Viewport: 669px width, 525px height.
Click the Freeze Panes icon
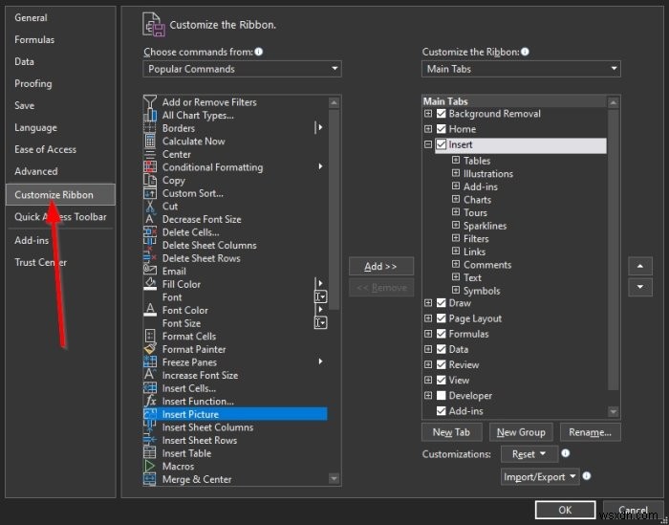point(150,361)
